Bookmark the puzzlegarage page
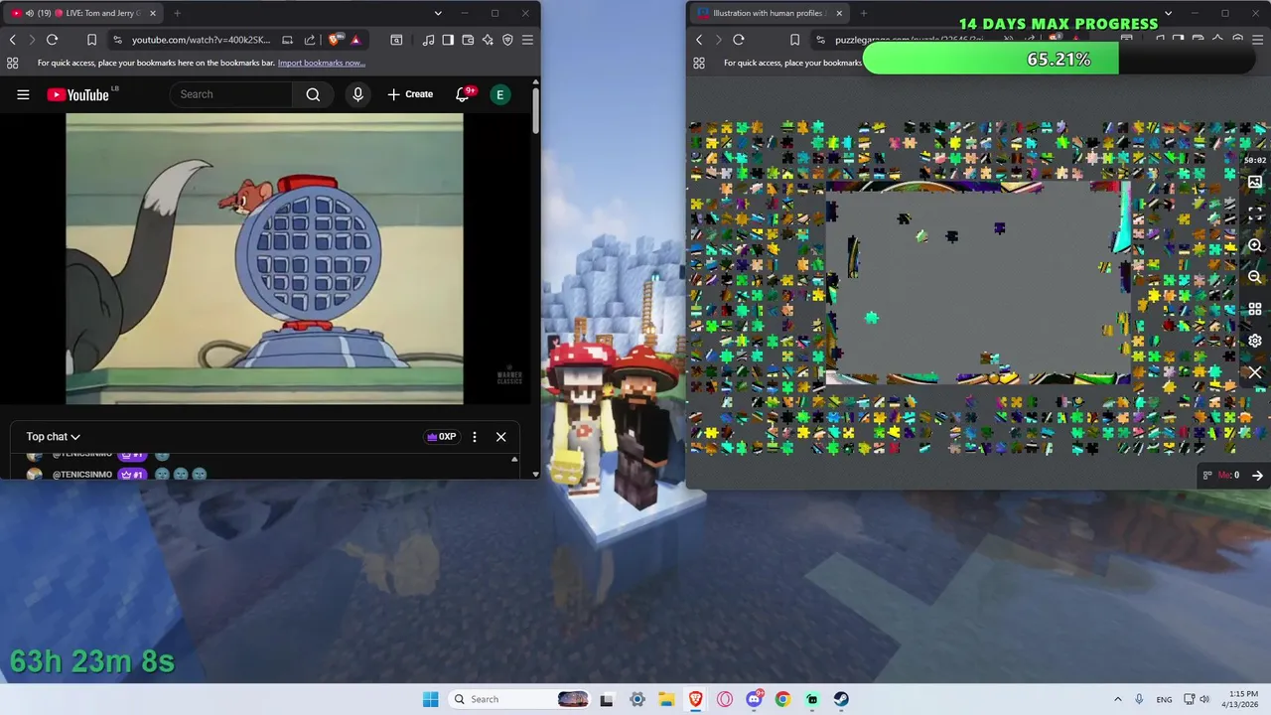This screenshot has height=715, width=1271. [794, 40]
